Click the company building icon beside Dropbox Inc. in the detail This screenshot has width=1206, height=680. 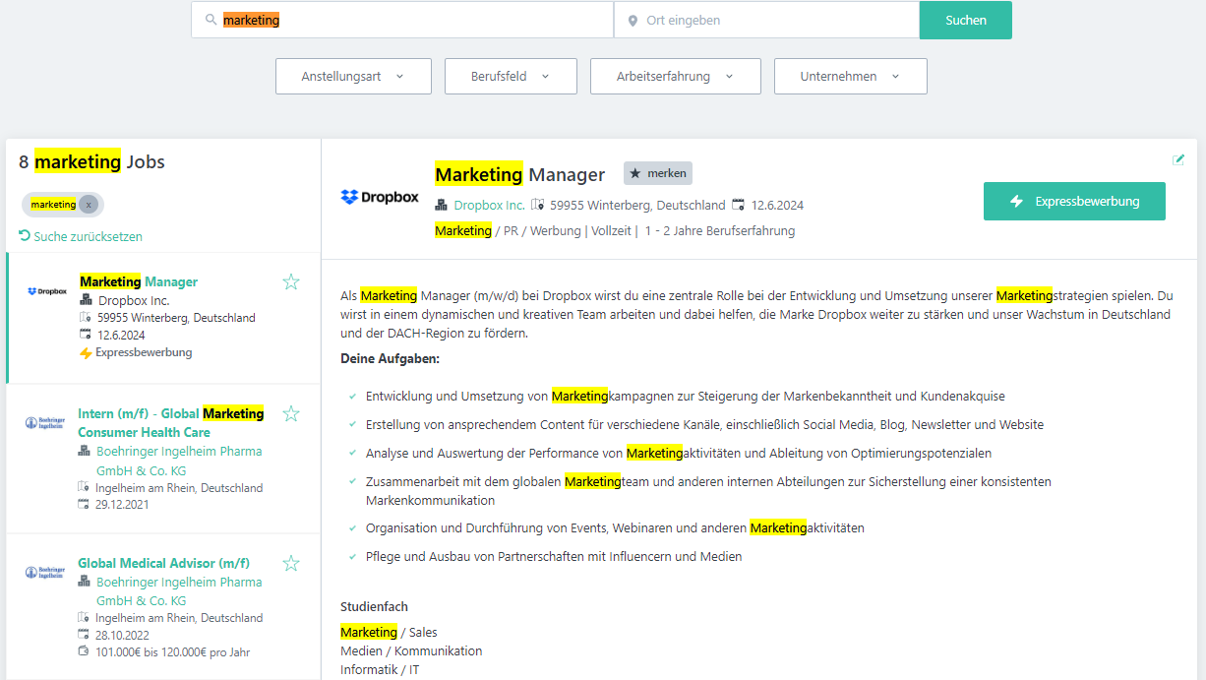[x=441, y=205]
